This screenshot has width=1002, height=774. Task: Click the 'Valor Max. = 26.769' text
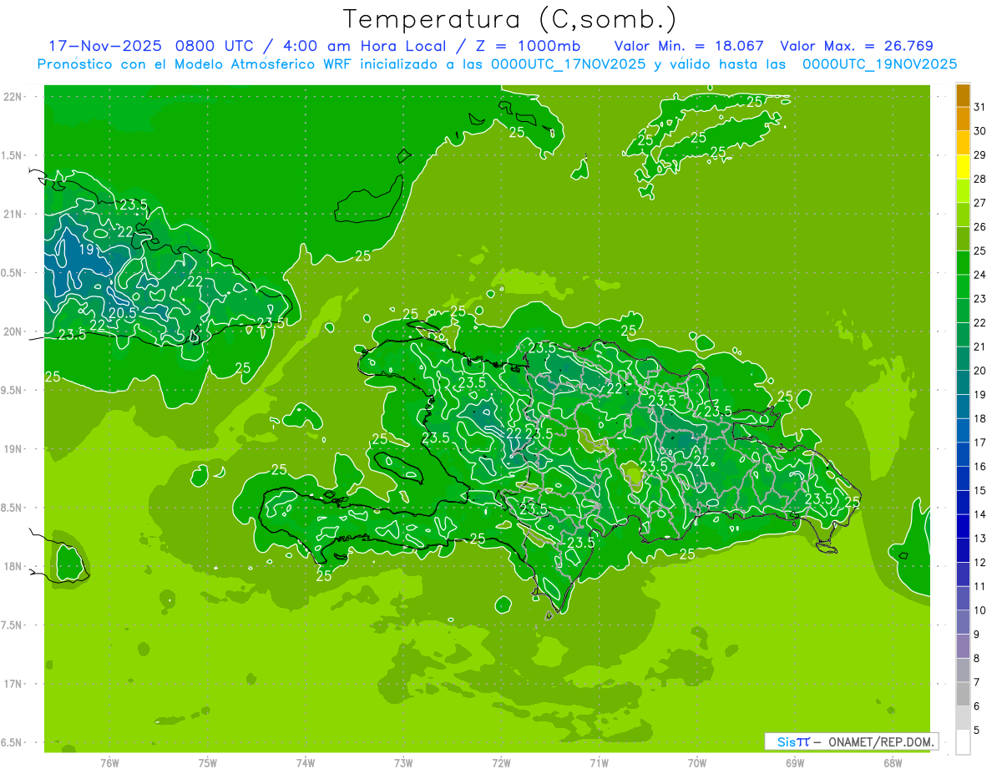click(857, 46)
